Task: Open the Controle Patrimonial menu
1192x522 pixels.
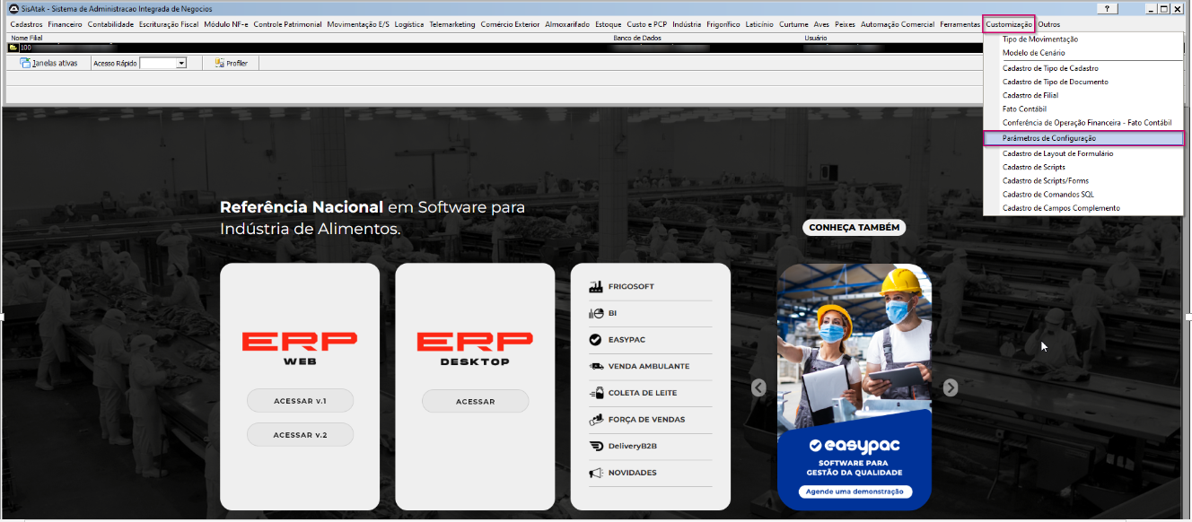Action: [x=287, y=24]
